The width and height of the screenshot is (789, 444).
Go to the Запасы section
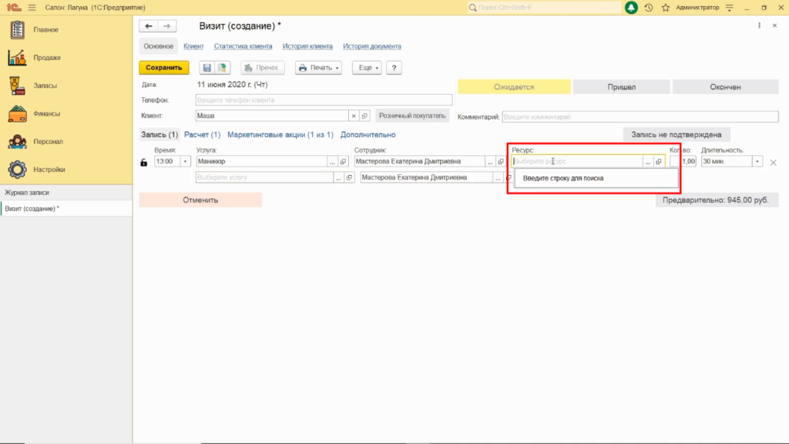point(45,86)
